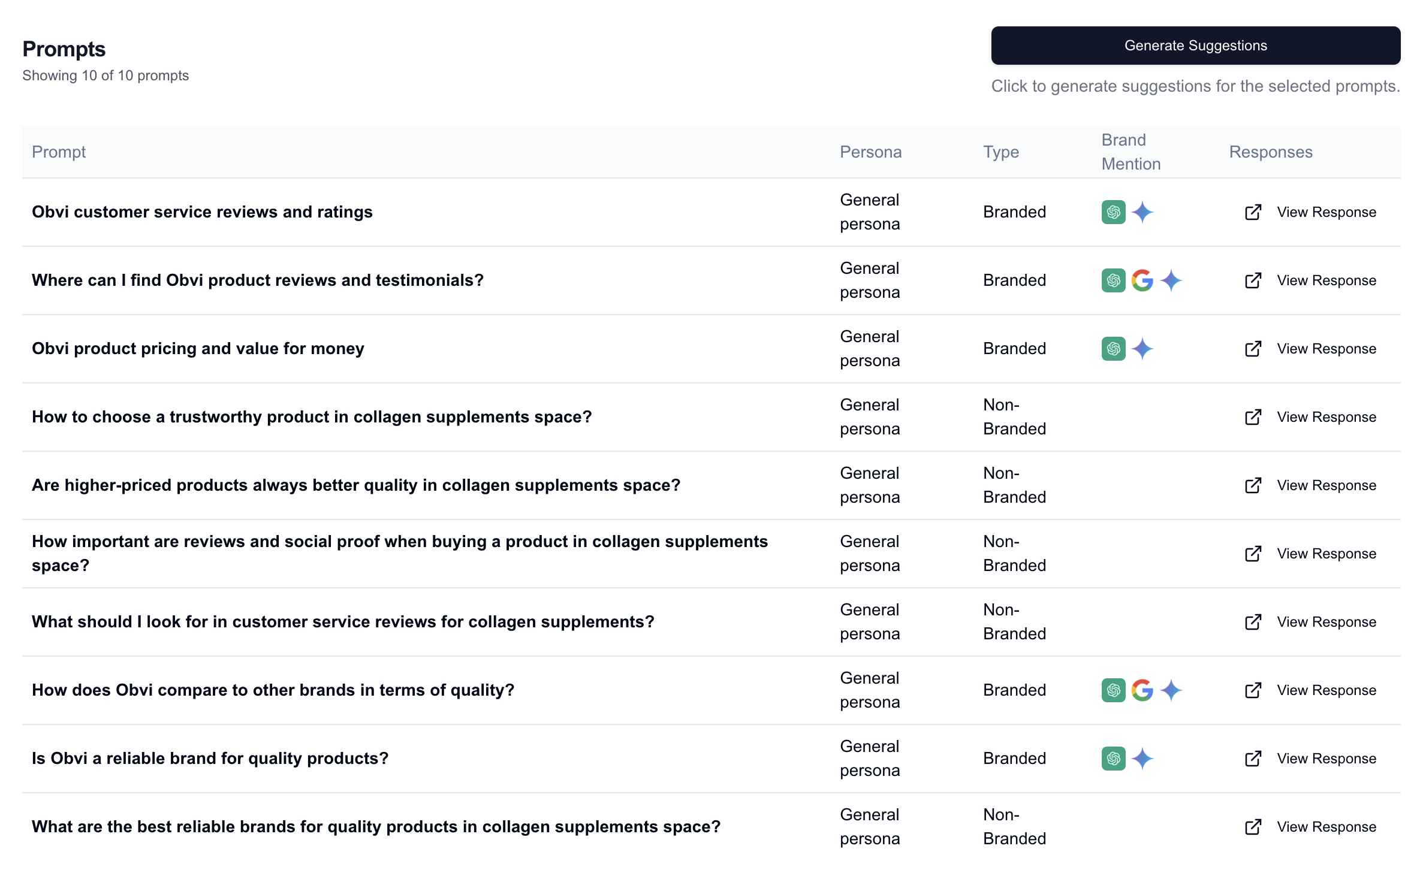Open external-link icon for 'What should I look for' row
1423x876 pixels.
[x=1253, y=622]
